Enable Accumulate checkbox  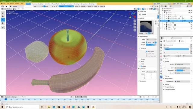click(147, 54)
